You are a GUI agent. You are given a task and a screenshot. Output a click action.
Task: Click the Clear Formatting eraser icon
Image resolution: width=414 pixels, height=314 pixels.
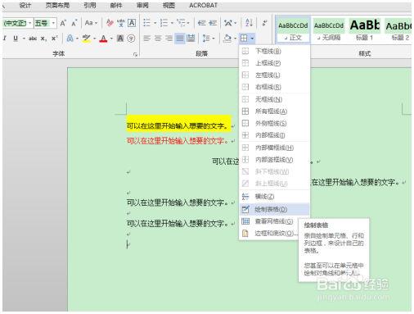tap(110, 23)
